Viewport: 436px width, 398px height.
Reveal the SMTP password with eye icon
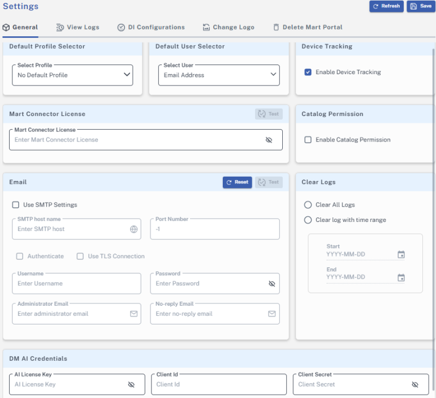(271, 284)
